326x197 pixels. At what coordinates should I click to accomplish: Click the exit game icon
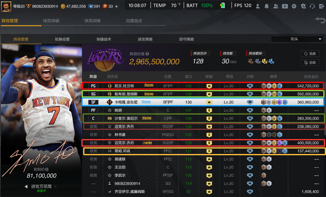[x=321, y=6]
